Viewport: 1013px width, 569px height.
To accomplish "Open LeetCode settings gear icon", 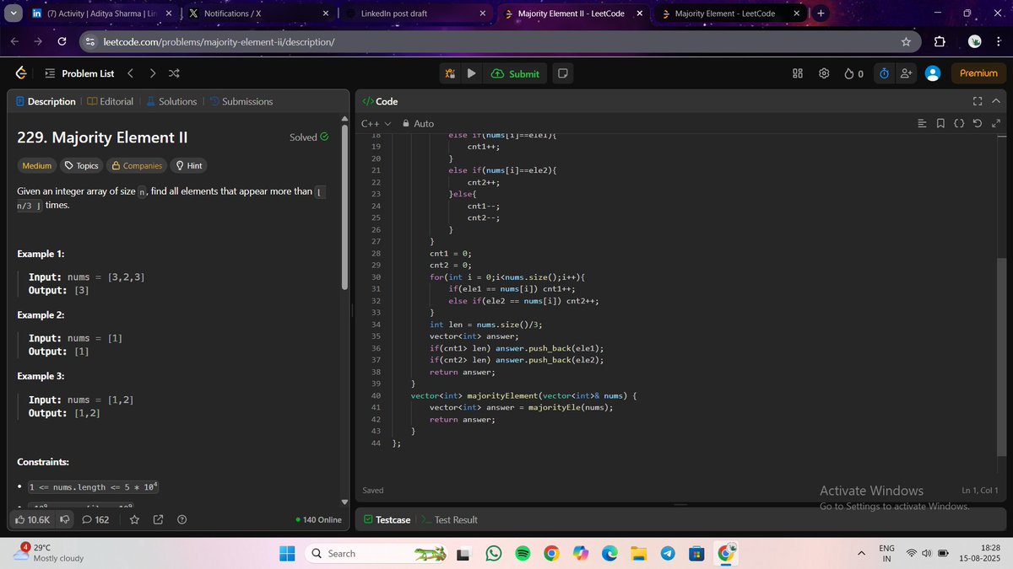I will pyautogui.click(x=824, y=73).
